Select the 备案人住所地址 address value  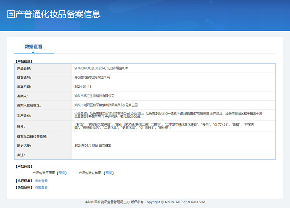coord(106,105)
